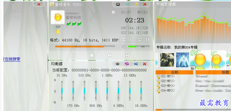231x111 pixels.
Task: Stop the playing track
Action: pyautogui.click(x=92, y=55)
